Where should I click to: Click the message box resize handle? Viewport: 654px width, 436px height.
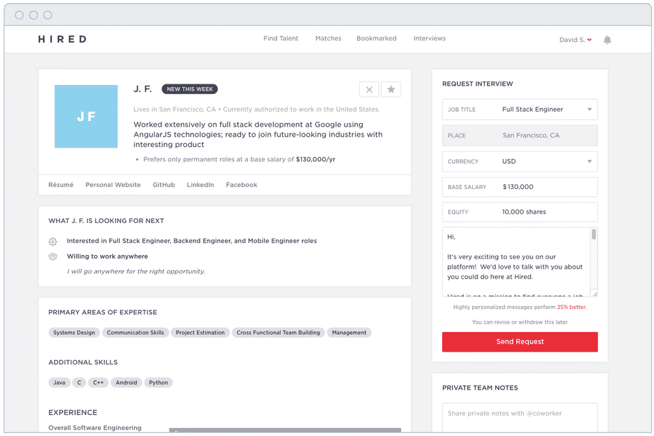pyautogui.click(x=595, y=294)
